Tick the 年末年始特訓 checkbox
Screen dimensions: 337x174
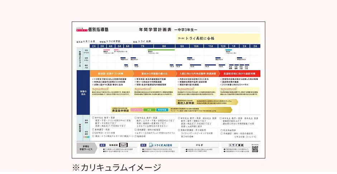pos(221,130)
